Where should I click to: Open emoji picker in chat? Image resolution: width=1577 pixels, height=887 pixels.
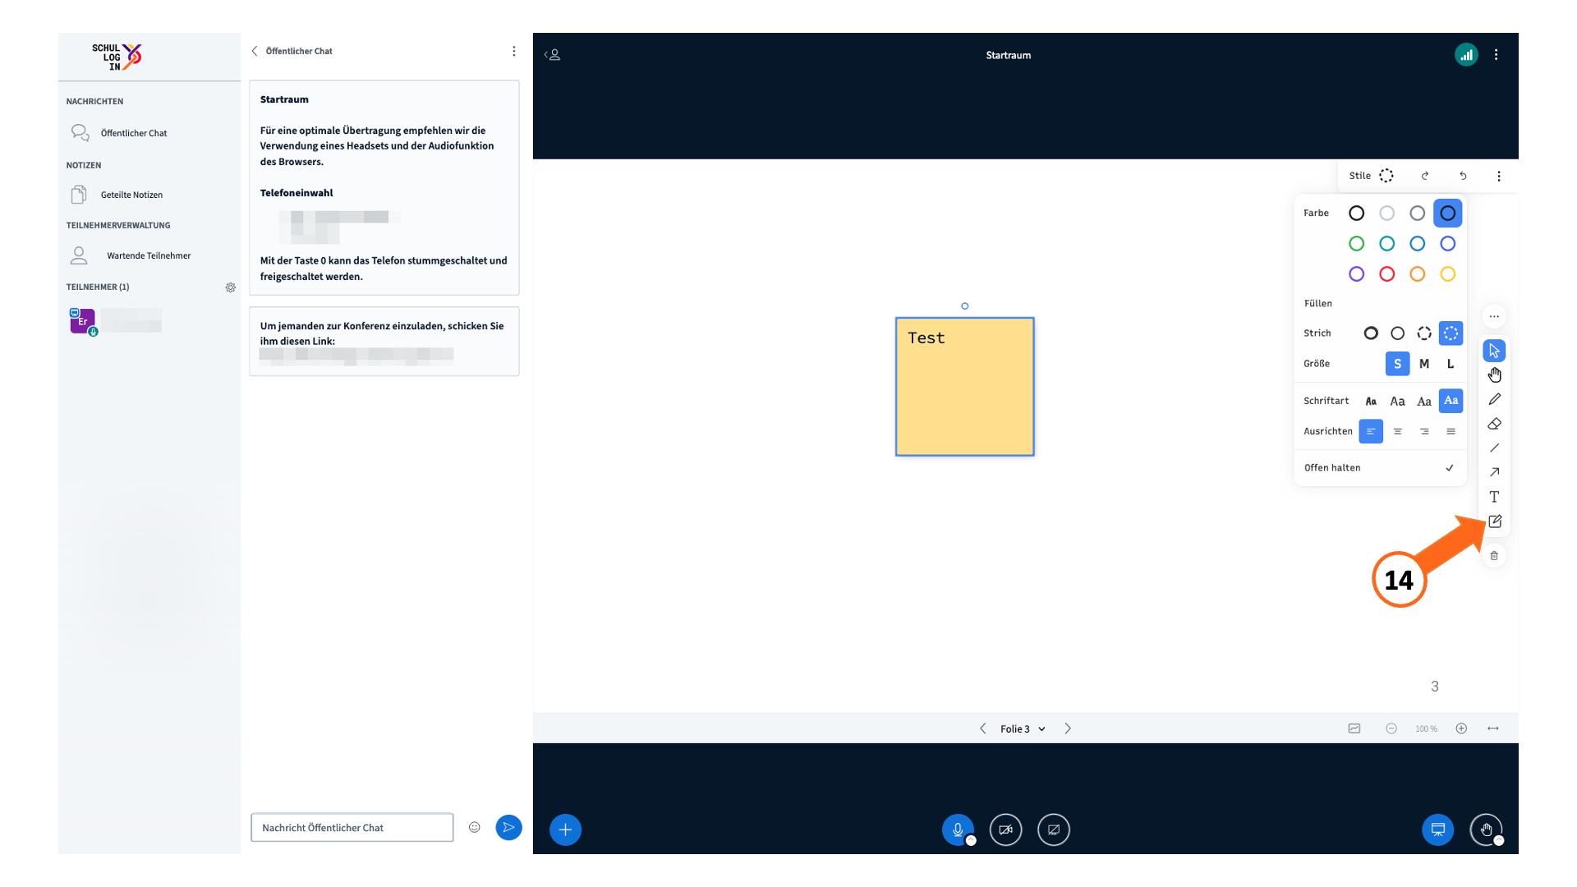474,827
